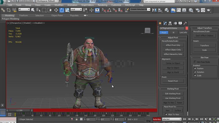This screenshot has width=219, height=123.
Task: Collapse the Adjust Transform rollout
Action: coord(192,28)
